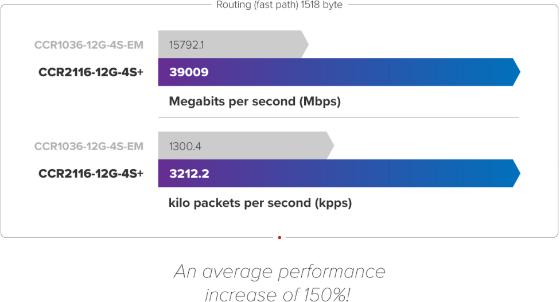
Task: Click the 1300.4 value text
Action: (185, 146)
